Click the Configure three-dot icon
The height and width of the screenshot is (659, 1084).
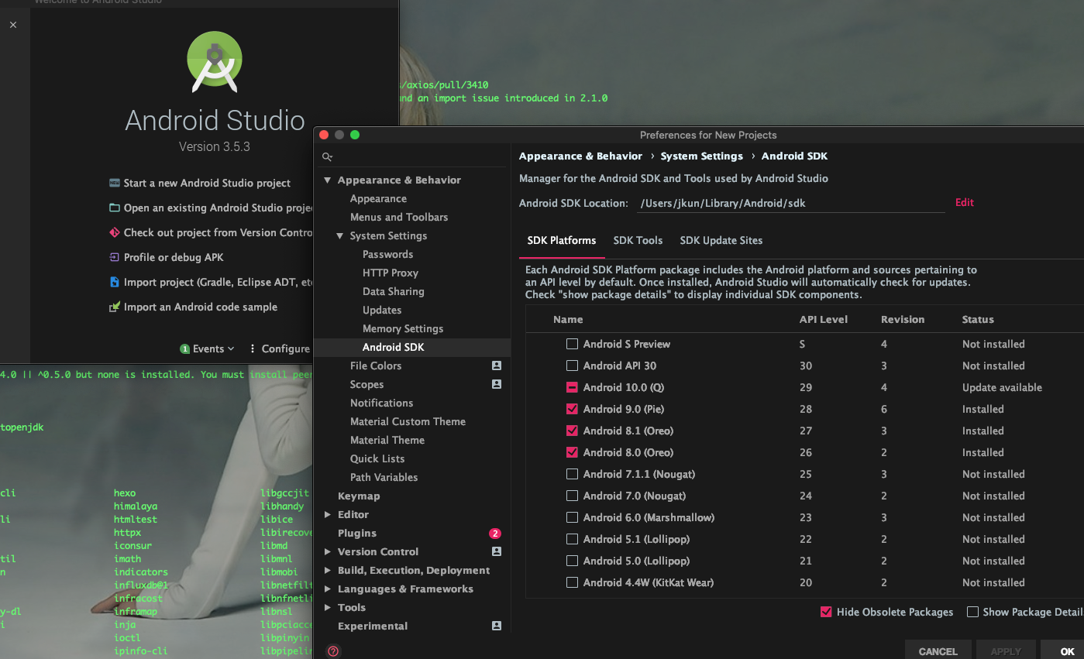pyautogui.click(x=253, y=348)
